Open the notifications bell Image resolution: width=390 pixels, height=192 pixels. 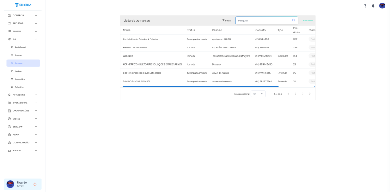coord(373,5)
